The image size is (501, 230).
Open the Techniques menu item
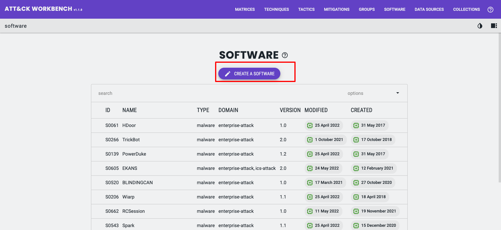(x=276, y=9)
